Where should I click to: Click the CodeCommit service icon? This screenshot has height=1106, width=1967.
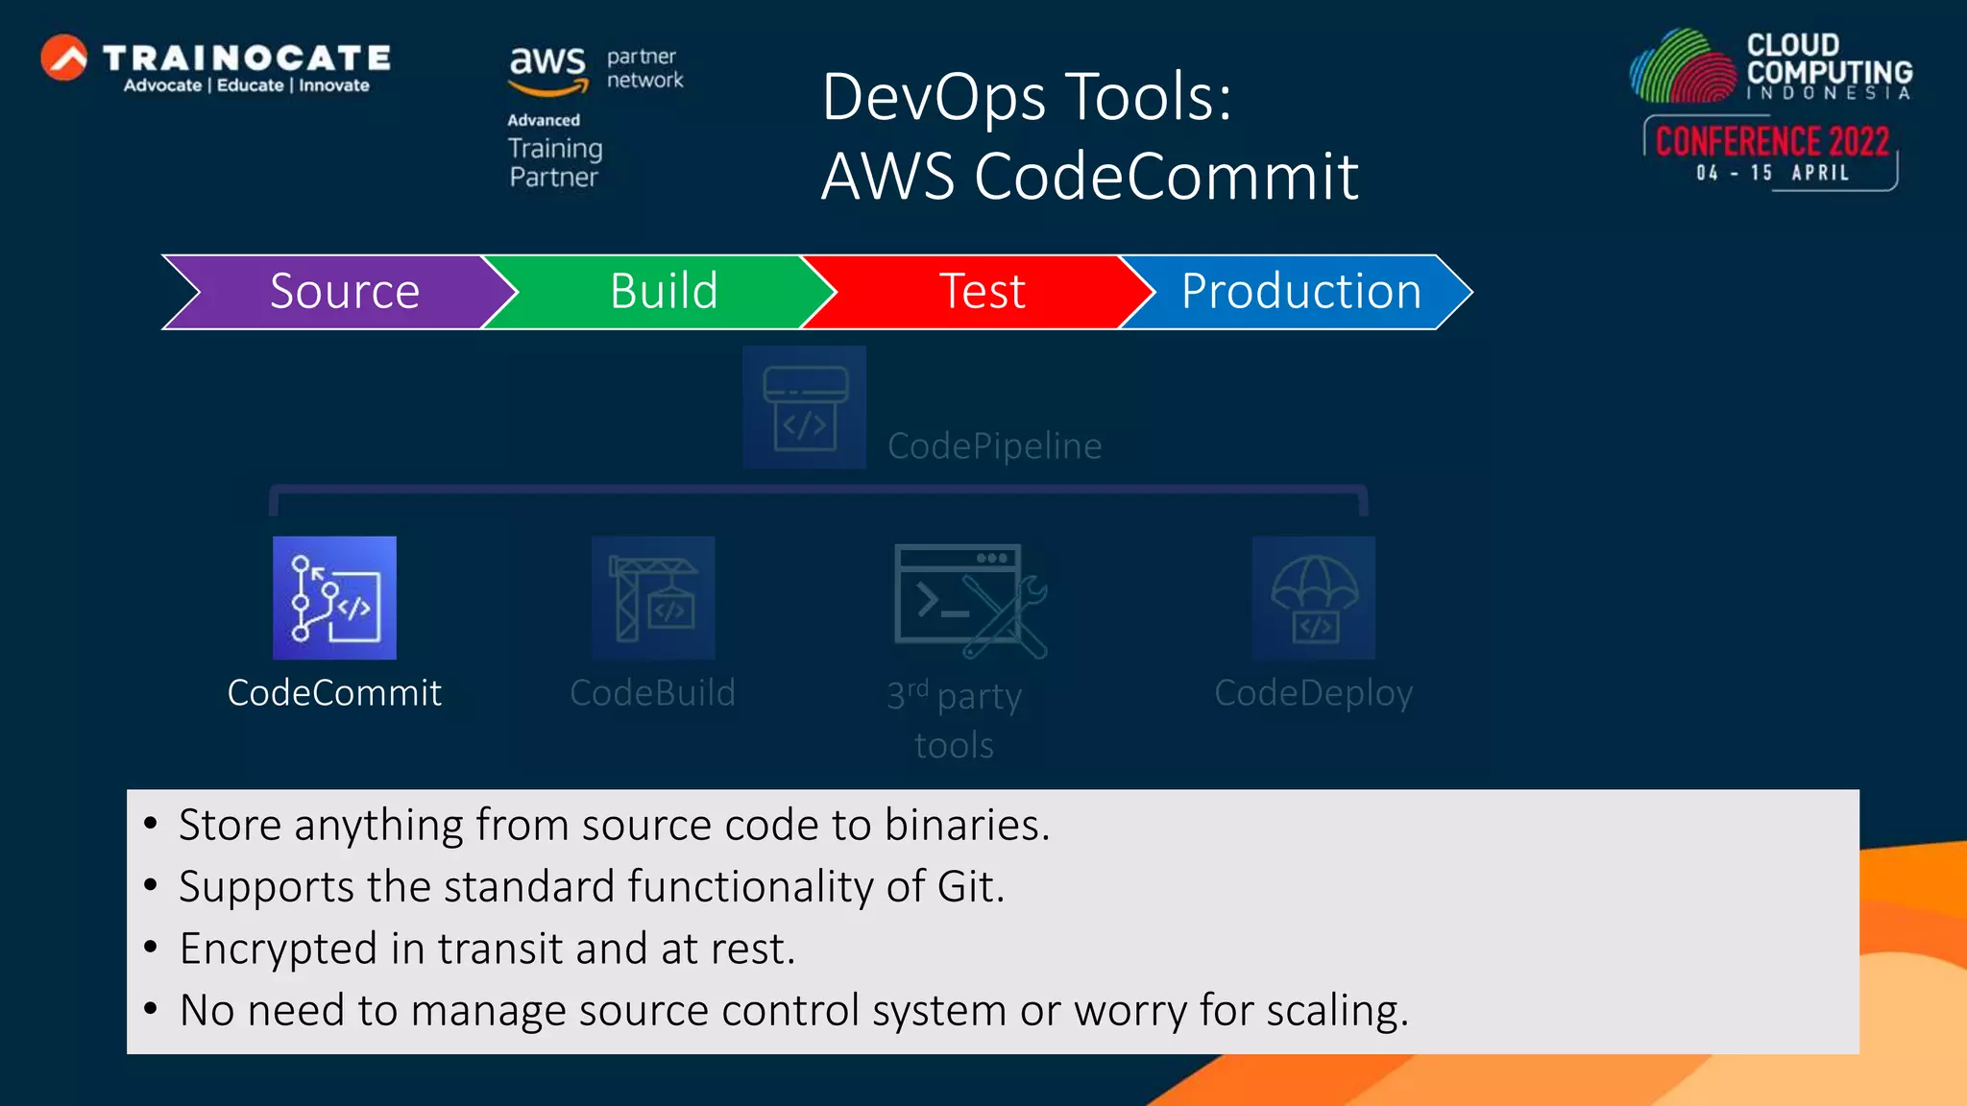click(334, 597)
